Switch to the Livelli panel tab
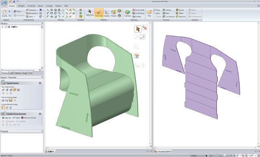260x157 pixels. tap(11, 73)
